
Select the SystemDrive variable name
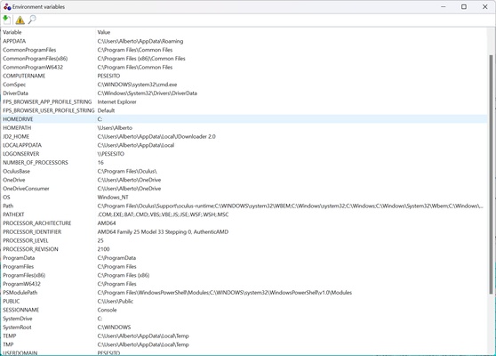[18, 319]
